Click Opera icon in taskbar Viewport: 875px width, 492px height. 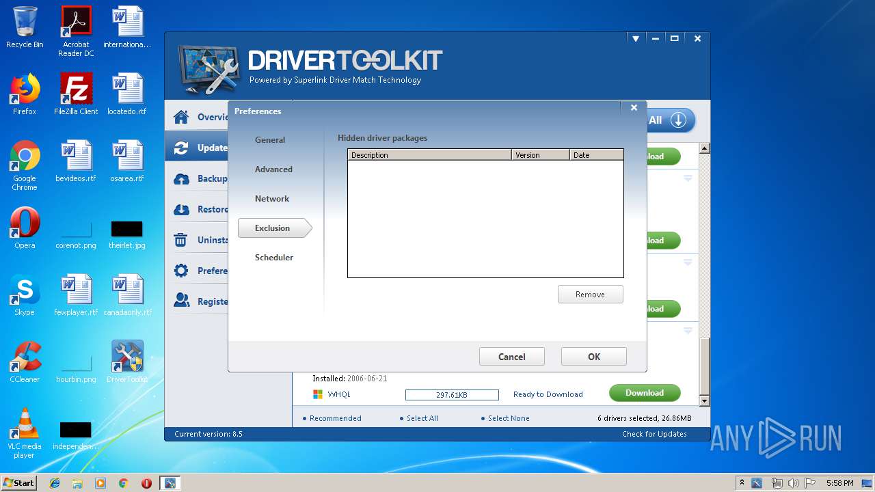coord(146,483)
